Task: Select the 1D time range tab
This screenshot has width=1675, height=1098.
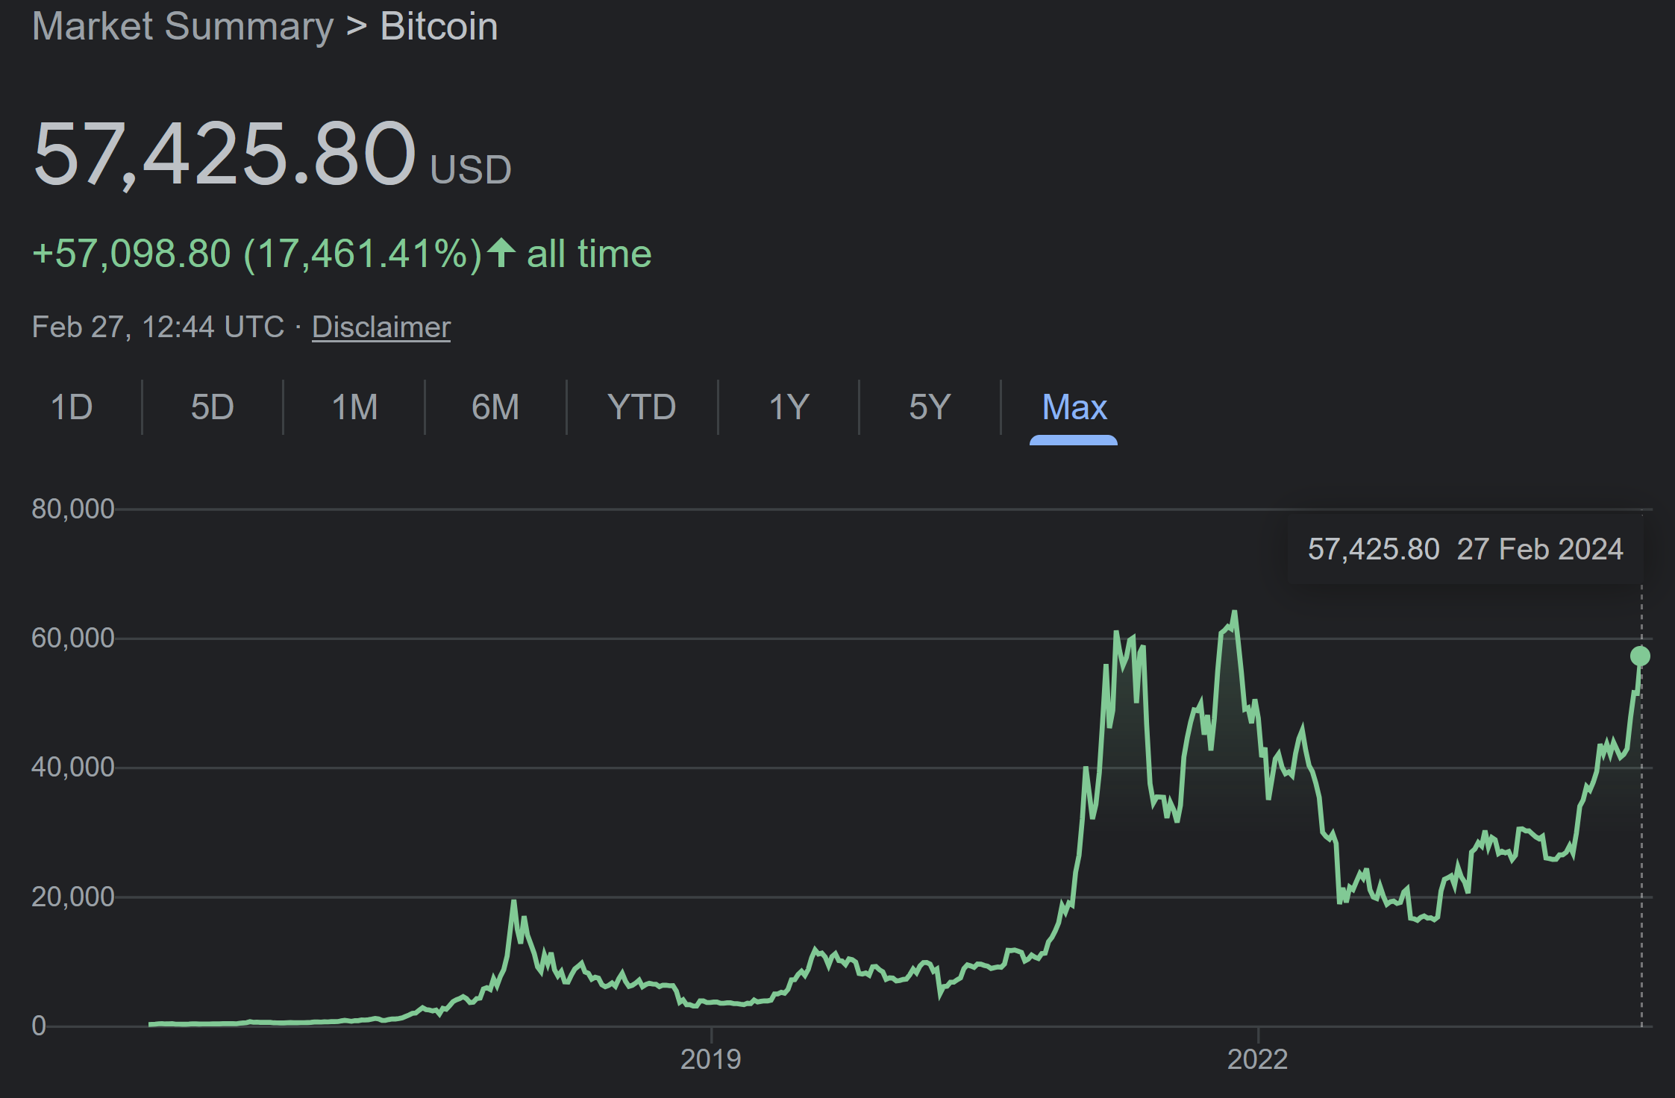Action: [72, 407]
